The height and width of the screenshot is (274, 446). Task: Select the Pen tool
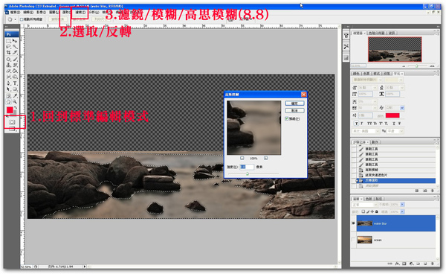coord(7,83)
